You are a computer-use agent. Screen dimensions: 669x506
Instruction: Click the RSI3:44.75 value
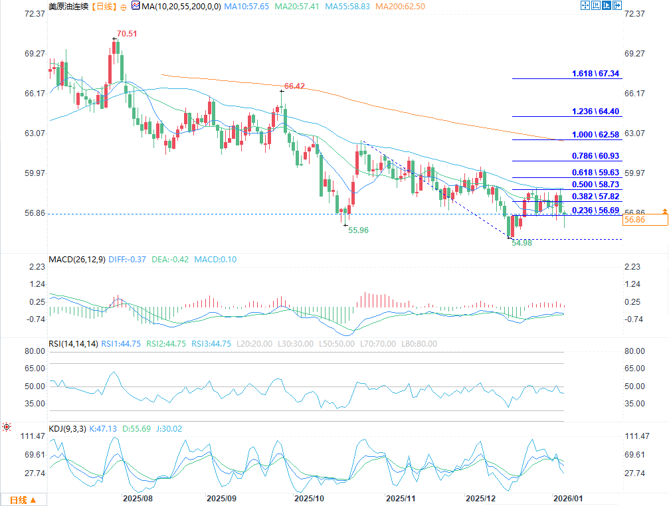click(211, 343)
